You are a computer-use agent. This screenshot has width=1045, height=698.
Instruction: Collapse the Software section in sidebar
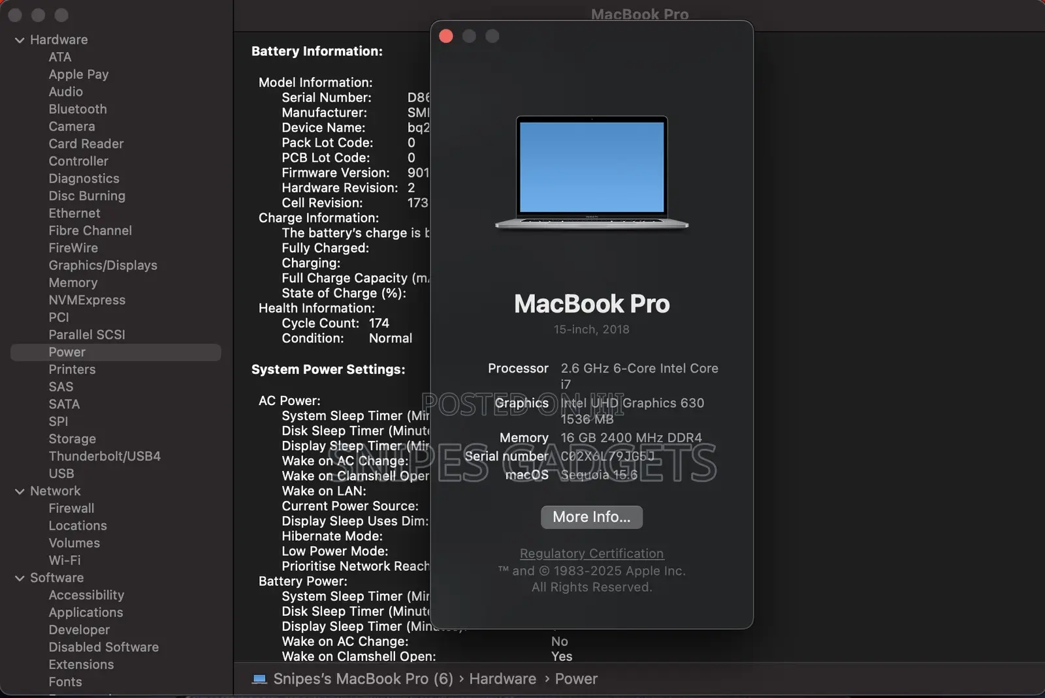click(20, 578)
